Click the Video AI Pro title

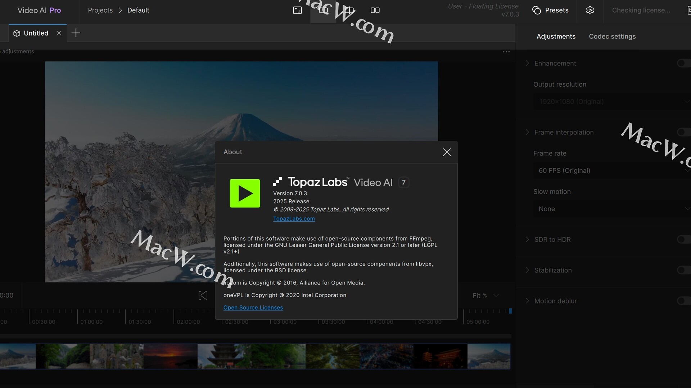39,10
